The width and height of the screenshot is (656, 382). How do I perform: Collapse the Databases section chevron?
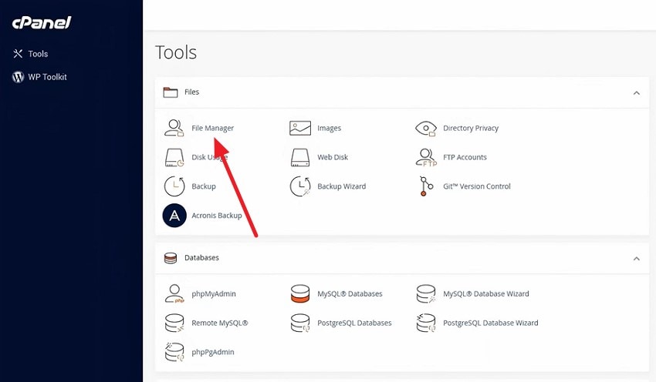tap(637, 259)
